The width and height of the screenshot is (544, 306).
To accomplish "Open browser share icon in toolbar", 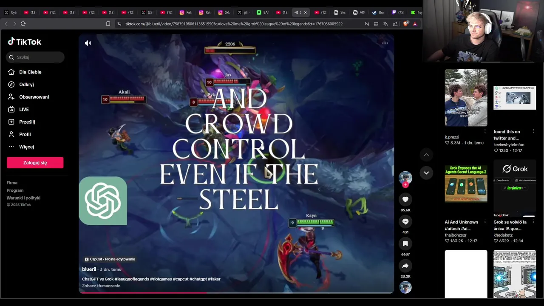I will point(395,24).
